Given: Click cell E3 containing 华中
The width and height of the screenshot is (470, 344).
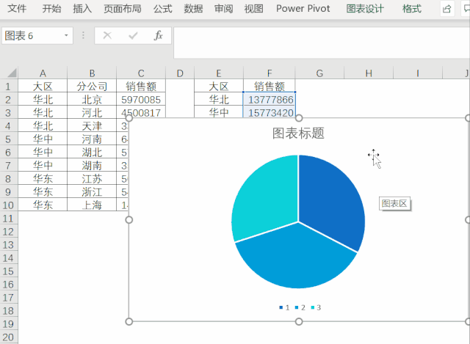Looking at the screenshot, I should click(x=219, y=111).
